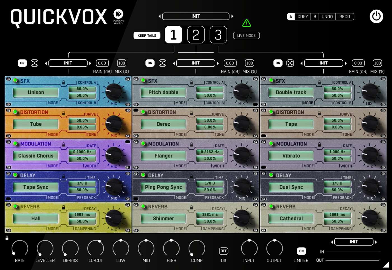Click the Instant Audio logo icon
The image size is (392, 270).
pos(118,14)
